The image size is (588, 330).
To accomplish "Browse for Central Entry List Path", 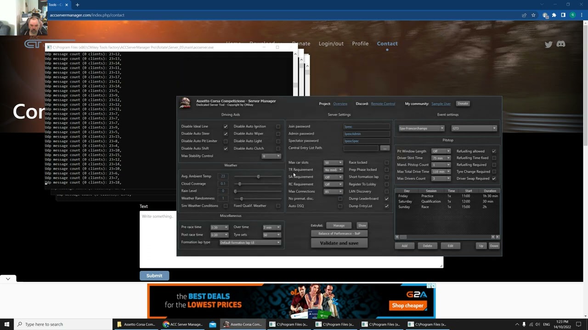I will [385, 148].
